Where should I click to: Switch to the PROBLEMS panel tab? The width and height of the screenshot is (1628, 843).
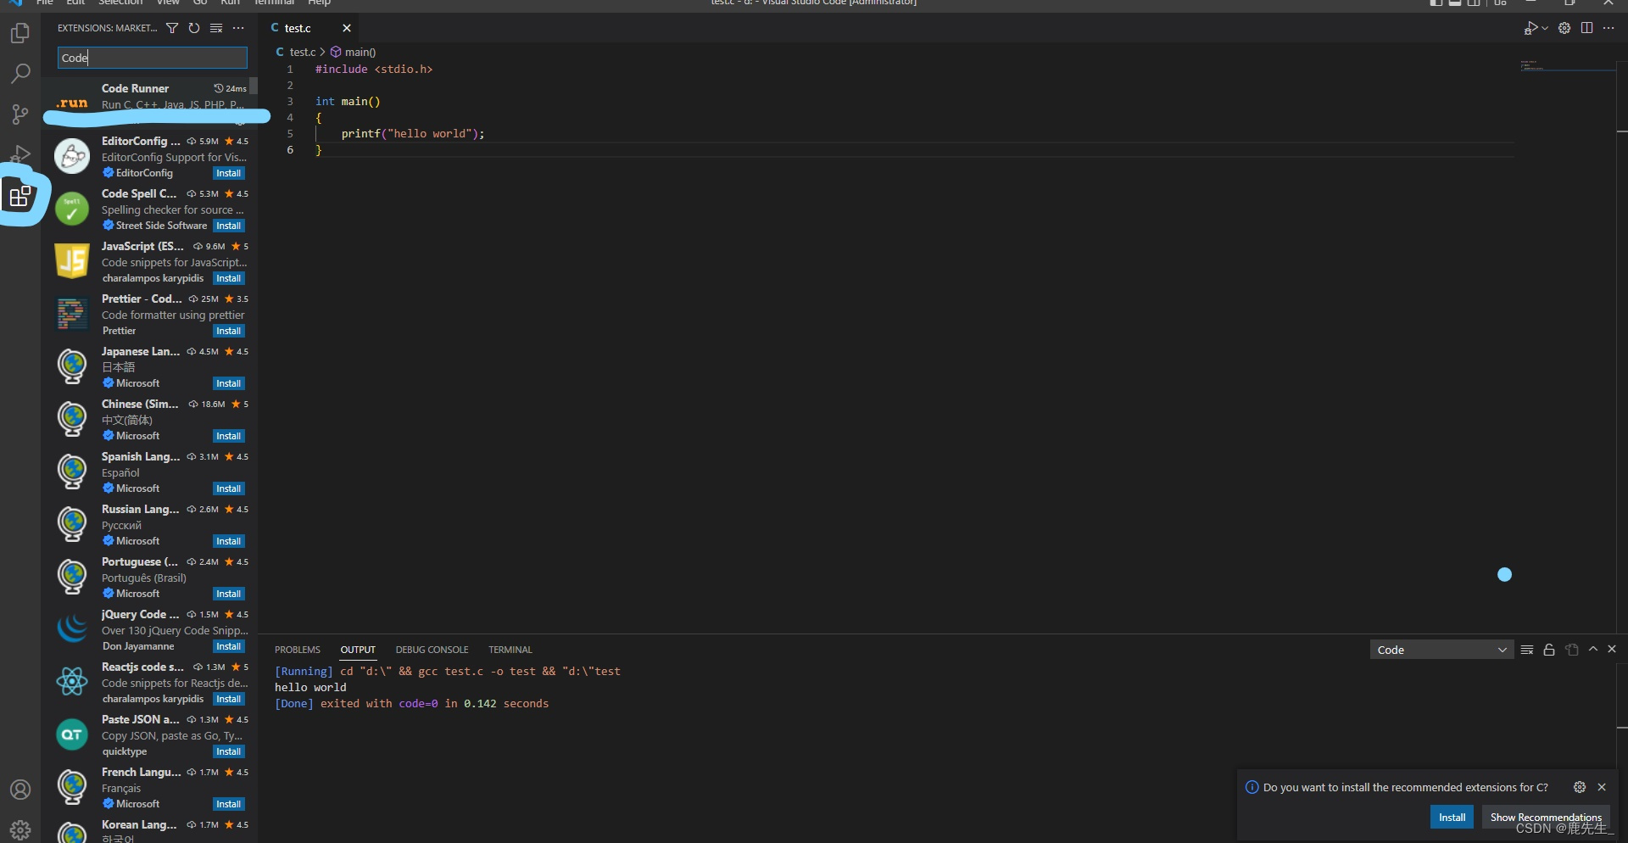click(x=298, y=650)
